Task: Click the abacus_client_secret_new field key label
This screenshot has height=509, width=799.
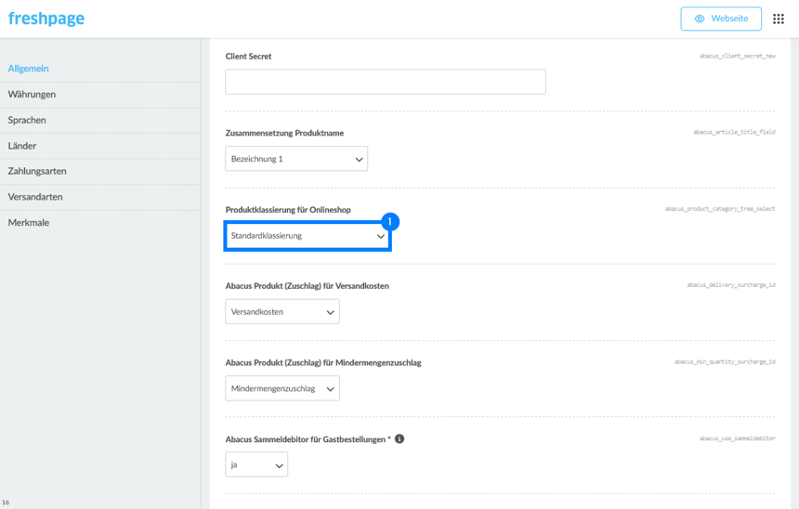Action: coord(737,57)
